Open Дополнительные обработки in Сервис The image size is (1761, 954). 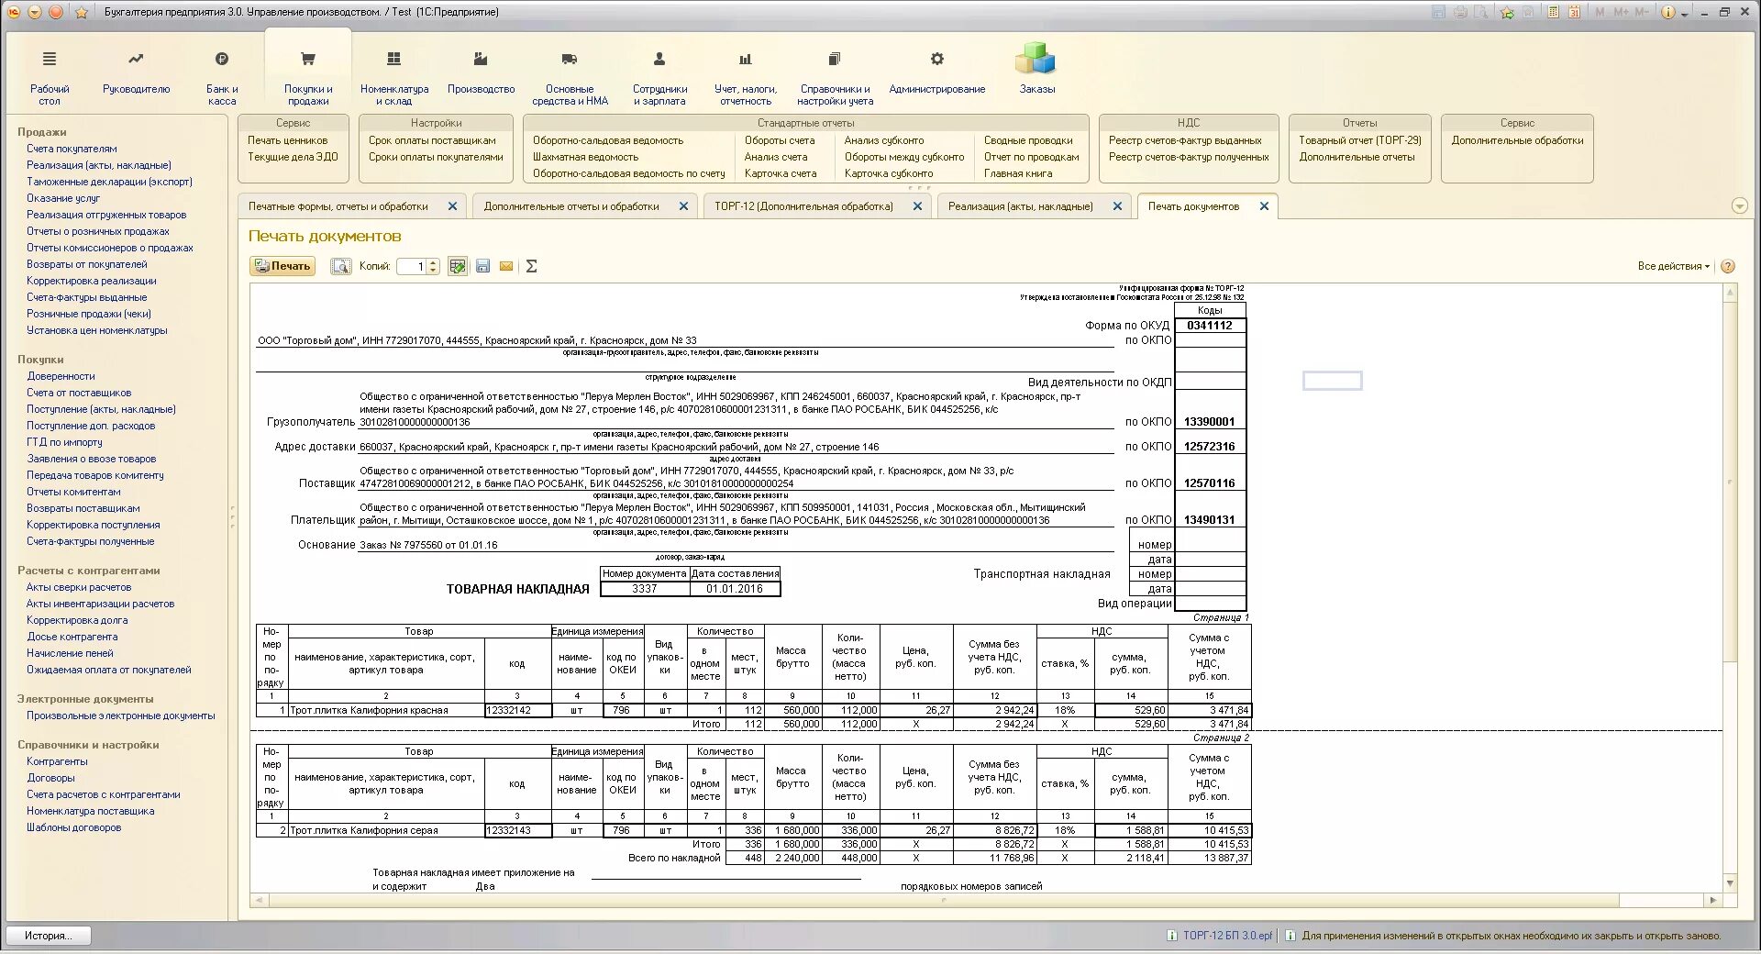point(1517,140)
